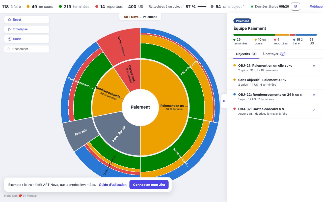Click Connecter mon Jira button
The height and width of the screenshot is (202, 323).
(x=149, y=185)
